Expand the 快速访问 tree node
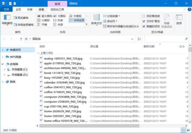The height and width of the screenshot is (133, 192). pyautogui.click(x=3, y=50)
